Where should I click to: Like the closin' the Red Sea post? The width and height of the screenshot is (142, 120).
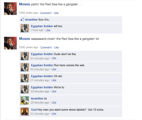[x=57, y=47]
